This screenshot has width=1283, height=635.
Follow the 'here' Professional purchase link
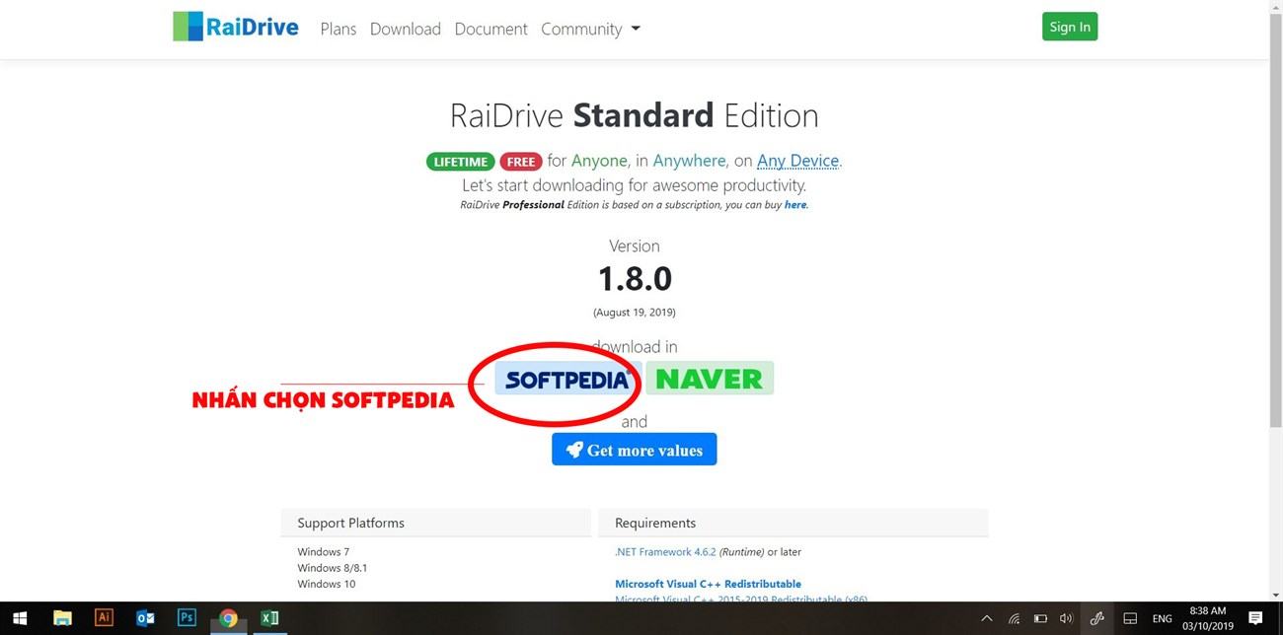pyautogui.click(x=795, y=205)
